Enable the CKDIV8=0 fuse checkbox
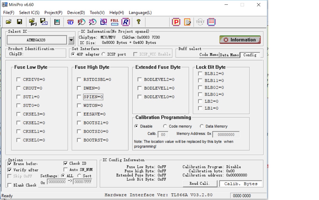 coord(19,80)
